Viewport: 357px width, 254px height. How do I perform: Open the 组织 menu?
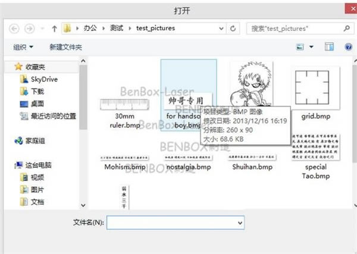pos(23,47)
